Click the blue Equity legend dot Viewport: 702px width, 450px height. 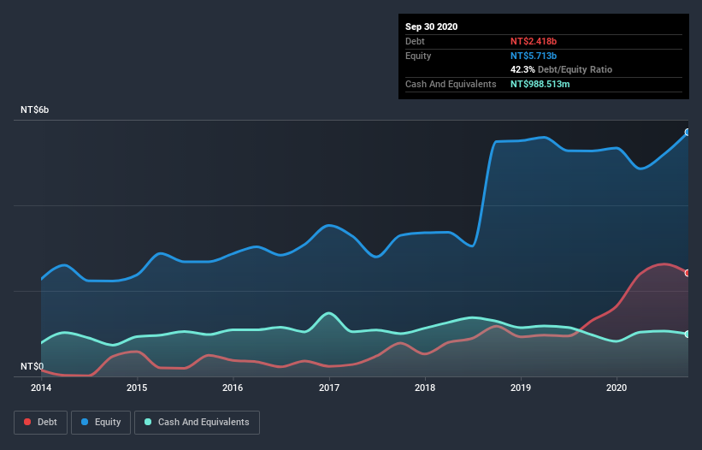click(x=85, y=422)
